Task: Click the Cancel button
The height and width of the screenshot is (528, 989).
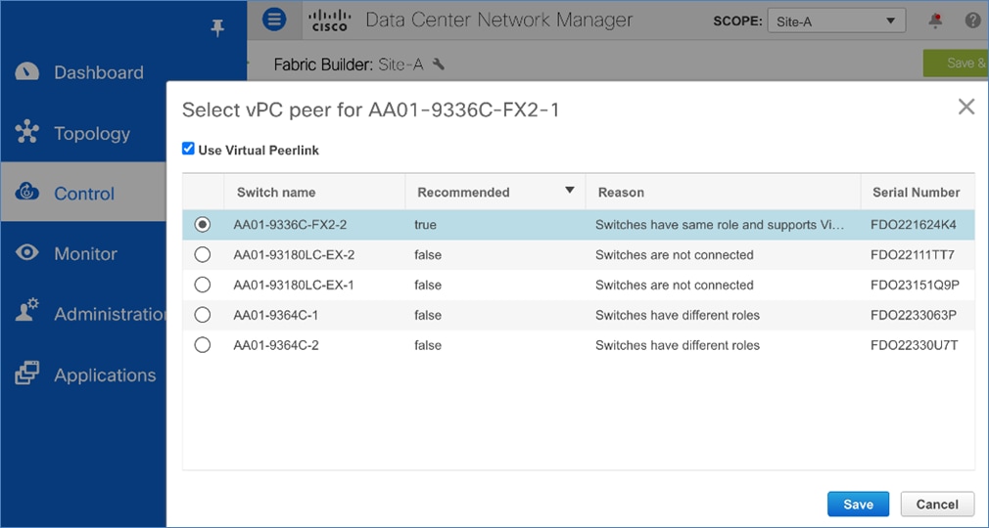Action: (937, 505)
